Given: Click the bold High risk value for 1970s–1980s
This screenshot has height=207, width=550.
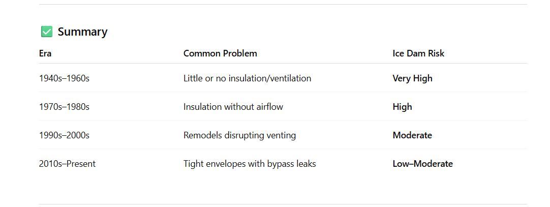Looking at the screenshot, I should [x=402, y=107].
